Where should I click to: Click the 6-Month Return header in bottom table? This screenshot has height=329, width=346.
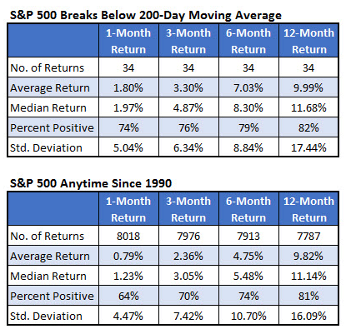tap(248, 209)
